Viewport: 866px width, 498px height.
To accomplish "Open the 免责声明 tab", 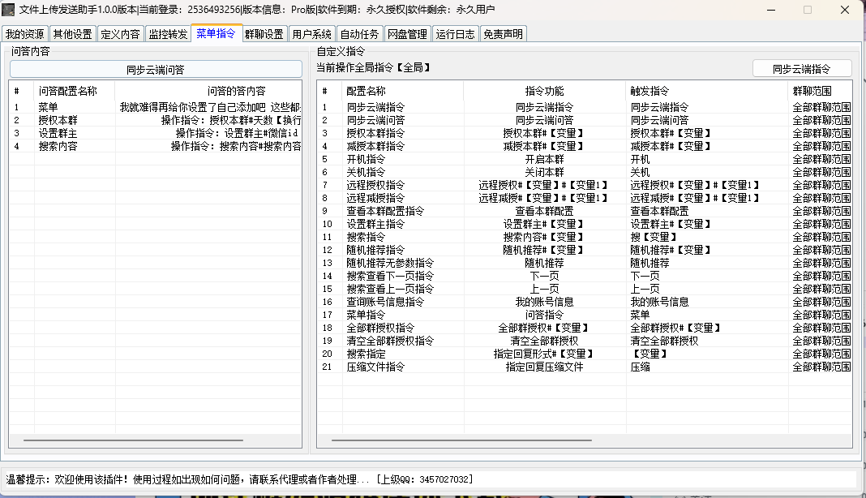I will click(503, 34).
